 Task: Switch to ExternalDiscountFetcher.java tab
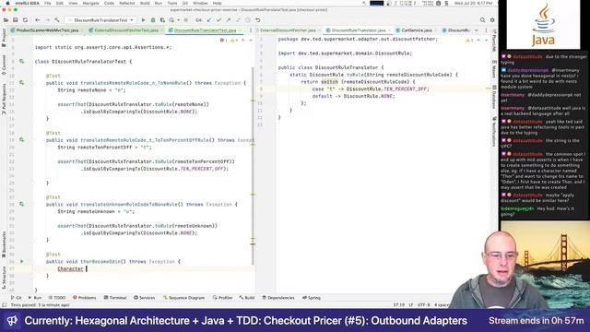click(x=288, y=30)
